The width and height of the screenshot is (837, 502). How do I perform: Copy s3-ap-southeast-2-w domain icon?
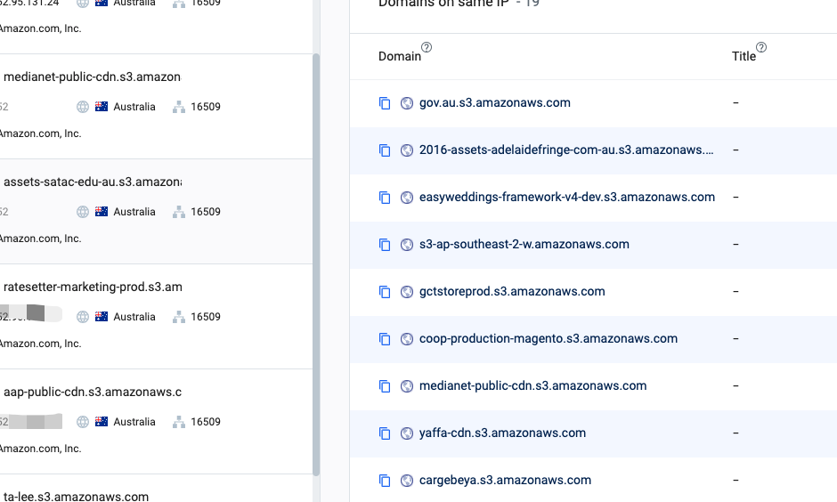coord(385,245)
